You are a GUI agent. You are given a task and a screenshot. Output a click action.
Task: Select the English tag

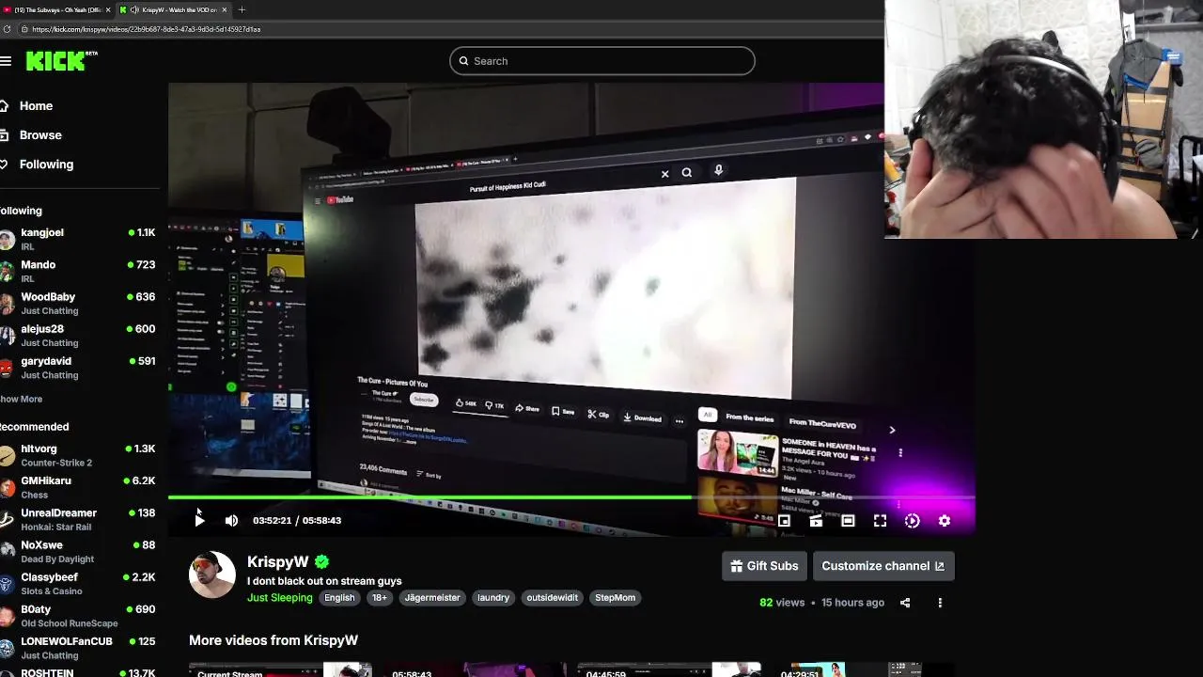(339, 598)
